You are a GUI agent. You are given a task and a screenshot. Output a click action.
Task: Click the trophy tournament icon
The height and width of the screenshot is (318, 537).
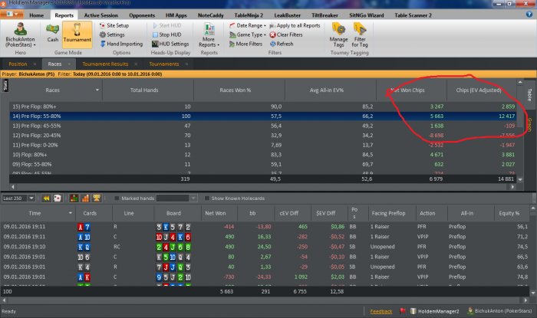tap(97, 198)
